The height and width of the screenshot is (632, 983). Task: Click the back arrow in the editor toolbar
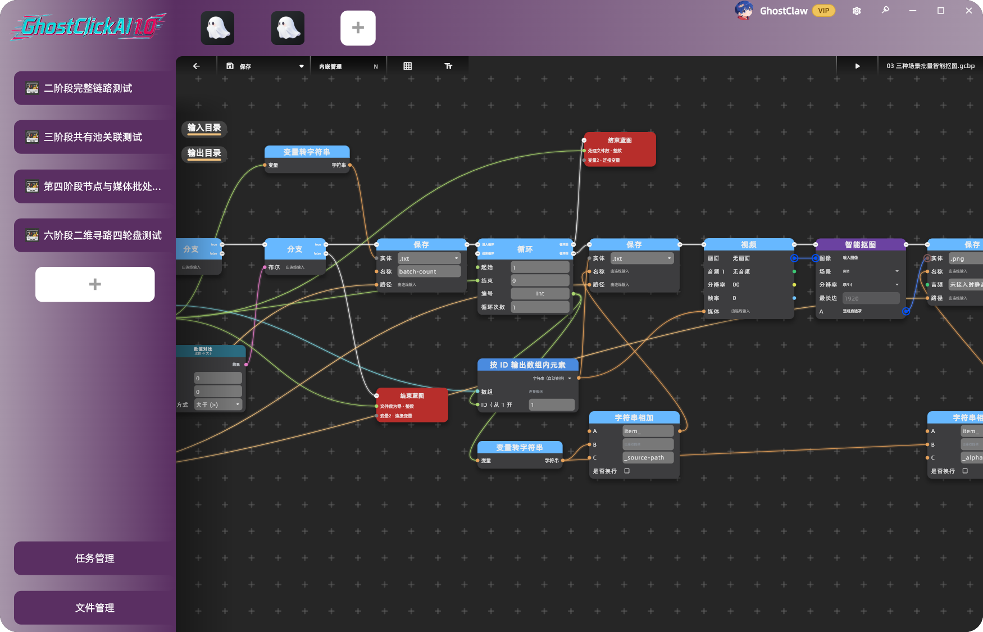click(x=196, y=66)
